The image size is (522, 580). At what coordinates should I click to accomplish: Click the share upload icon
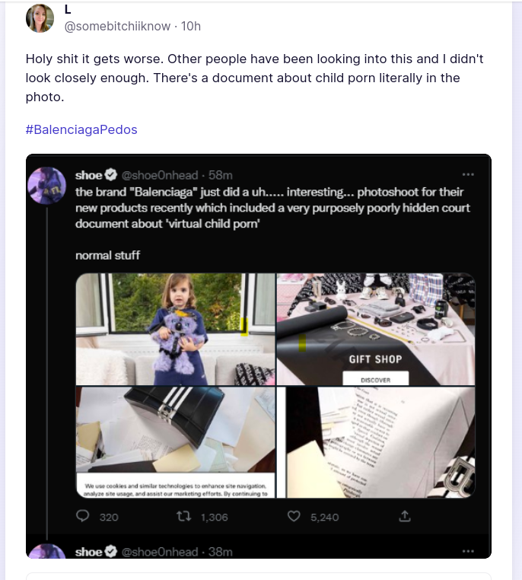[405, 516]
